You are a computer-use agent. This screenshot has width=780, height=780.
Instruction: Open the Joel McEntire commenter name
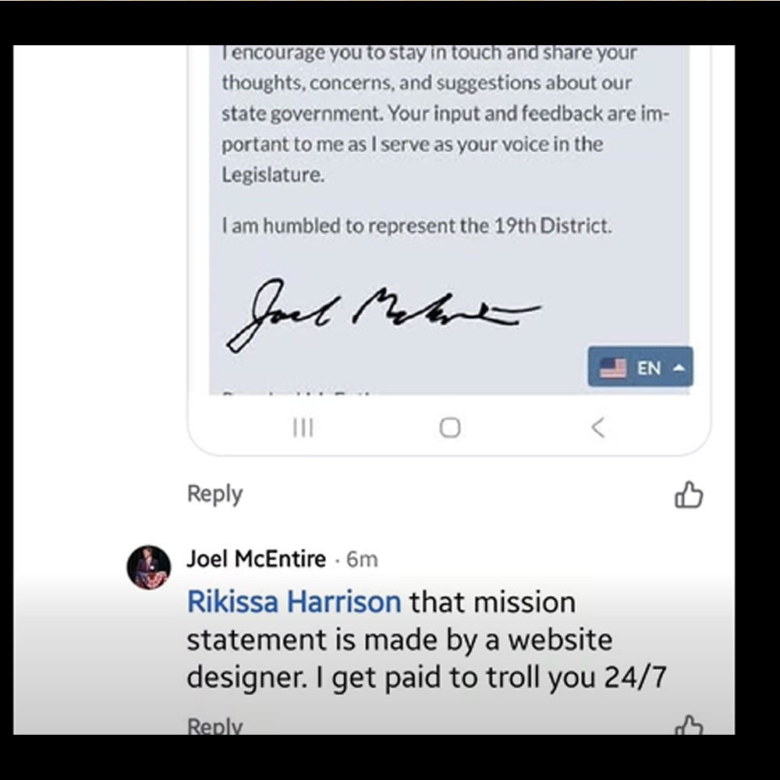pos(256,558)
